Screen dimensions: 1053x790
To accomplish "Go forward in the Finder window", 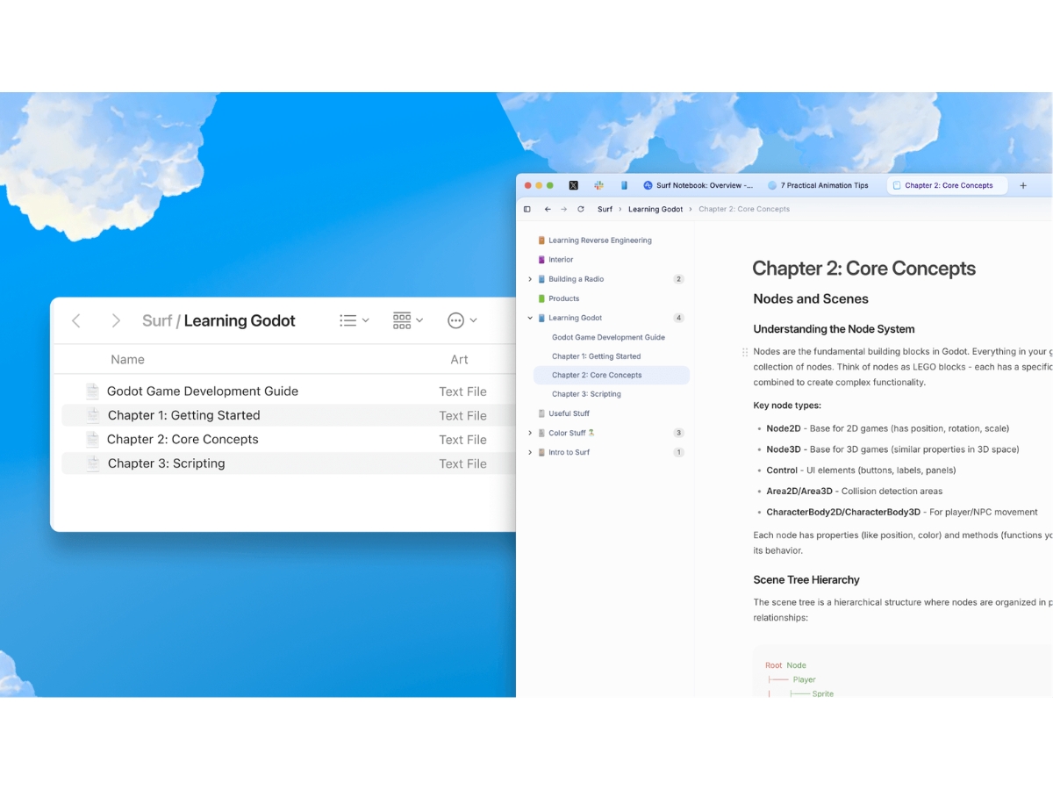I will (x=116, y=321).
